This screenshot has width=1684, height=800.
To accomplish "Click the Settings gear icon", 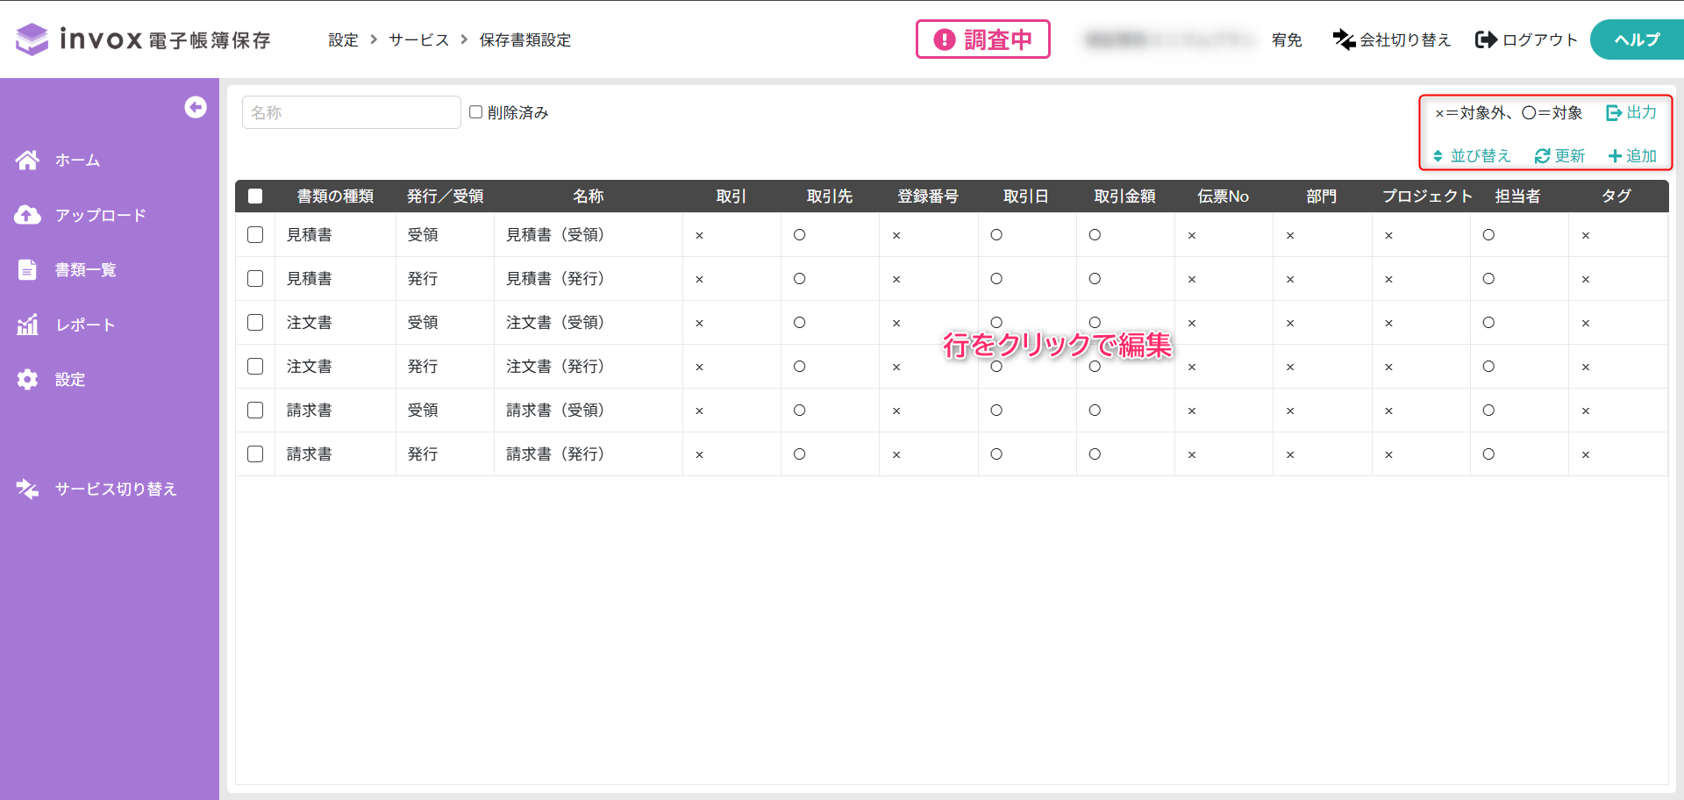I will coord(27,379).
